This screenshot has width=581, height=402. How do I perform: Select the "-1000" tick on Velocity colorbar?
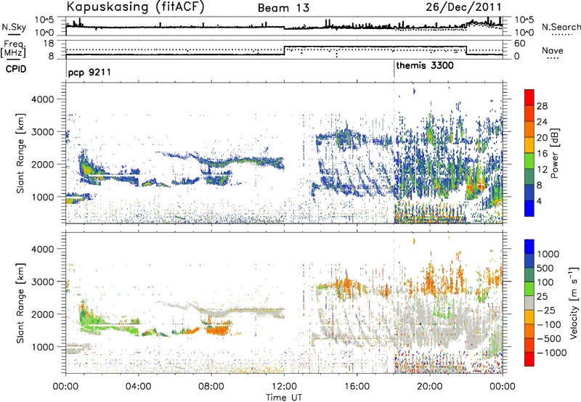551,353
